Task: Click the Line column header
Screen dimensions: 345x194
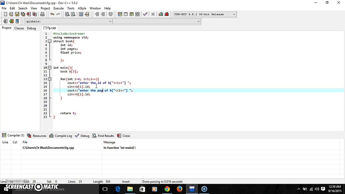Action: point(5,142)
